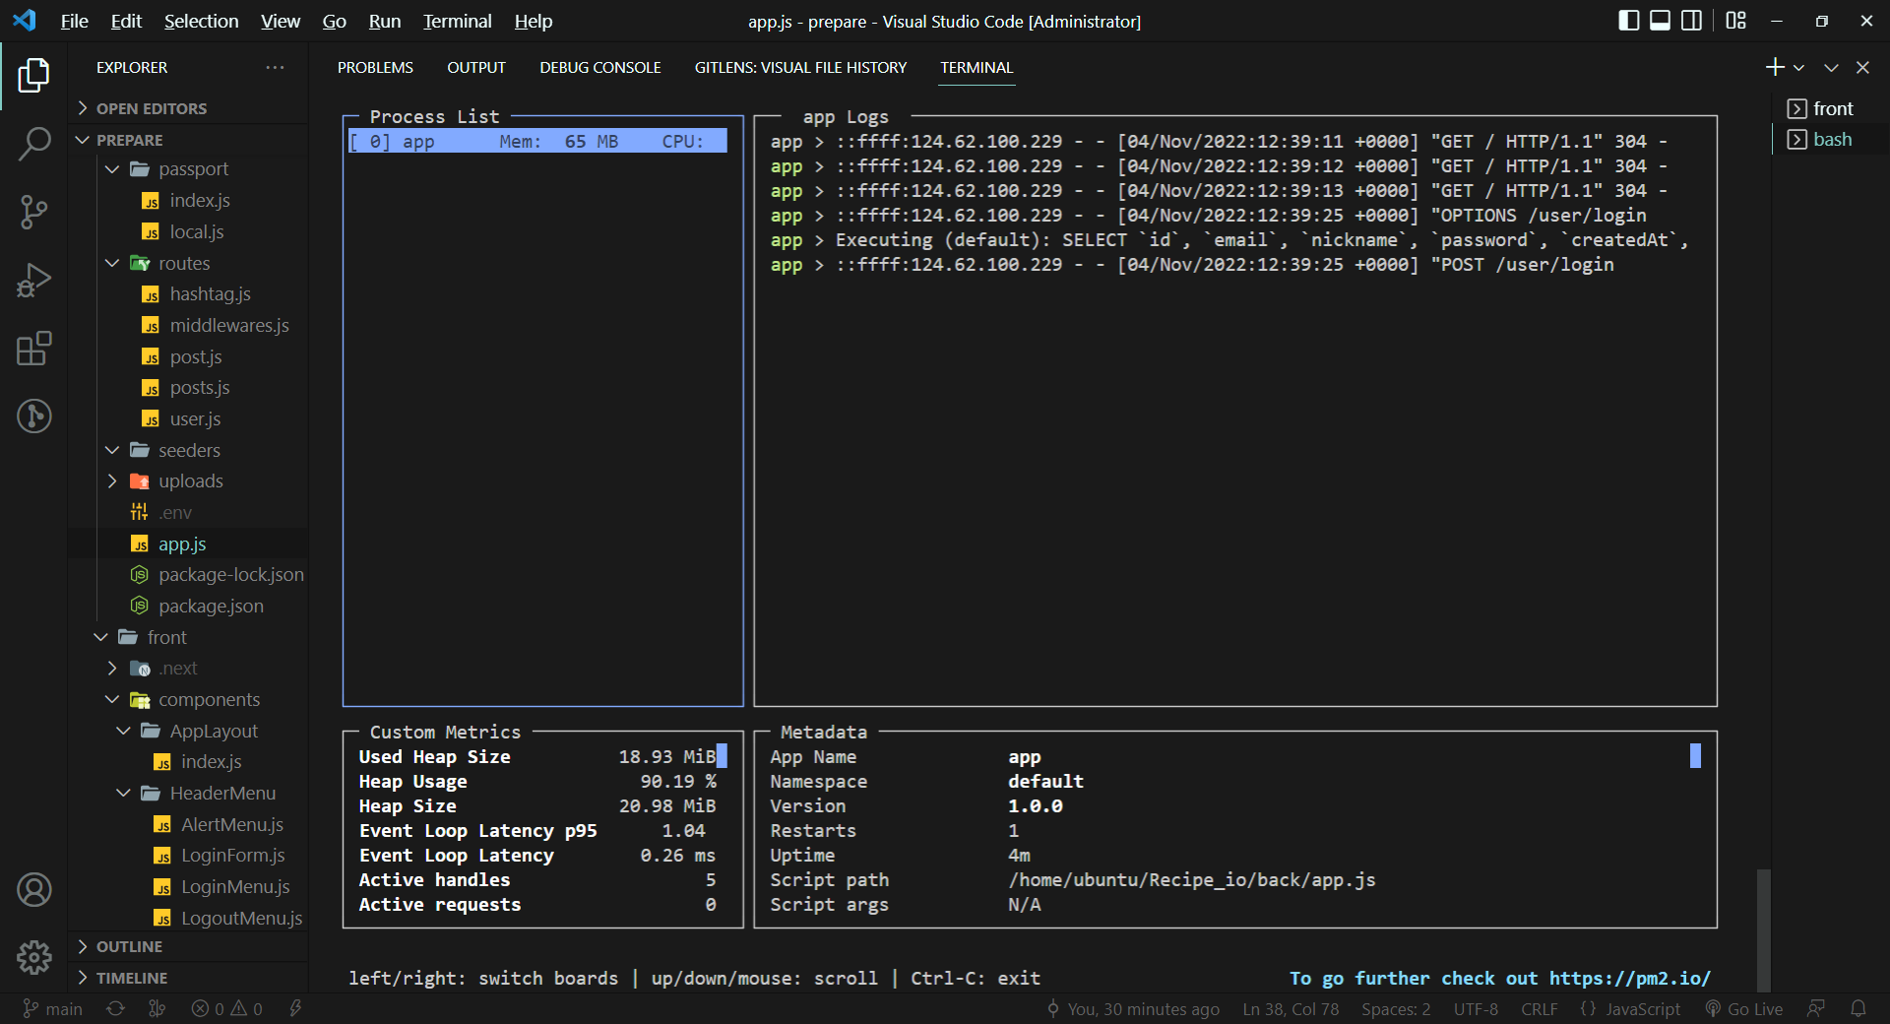
Task: Open the Explorer view in activity bar
Action: [x=33, y=76]
